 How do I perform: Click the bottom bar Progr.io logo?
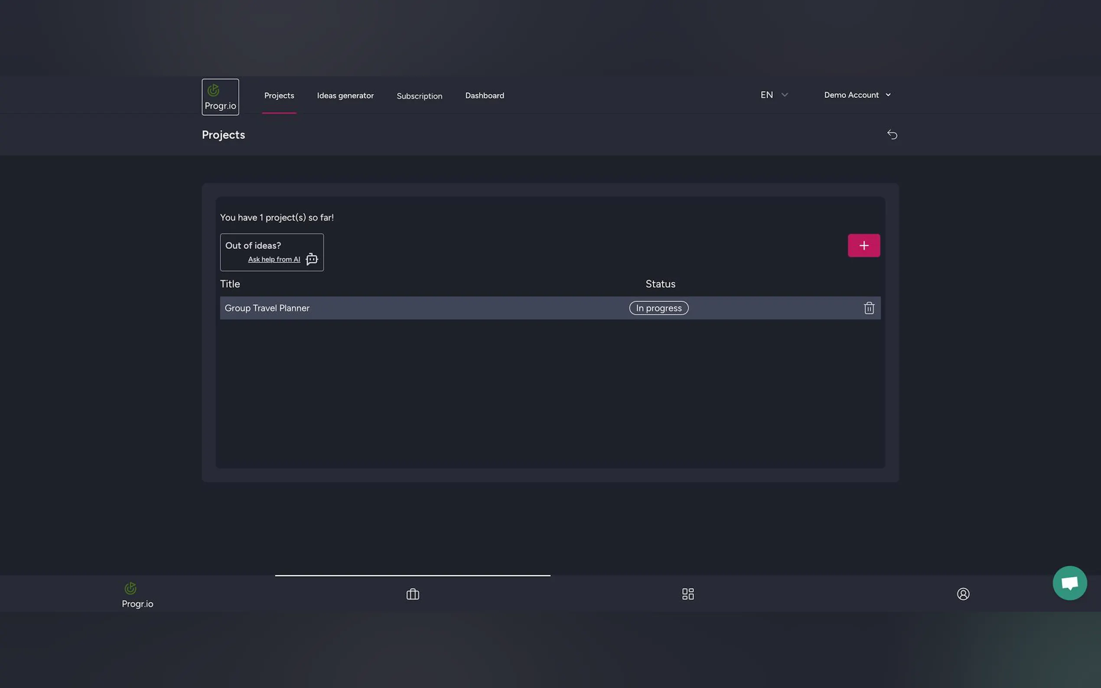point(137,595)
